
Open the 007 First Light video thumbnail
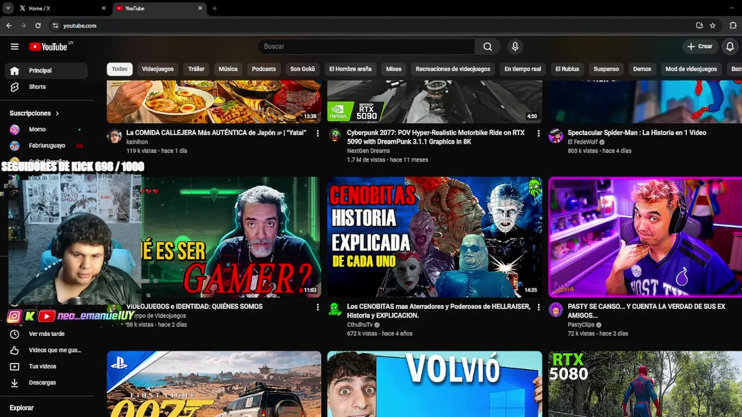coord(214,384)
